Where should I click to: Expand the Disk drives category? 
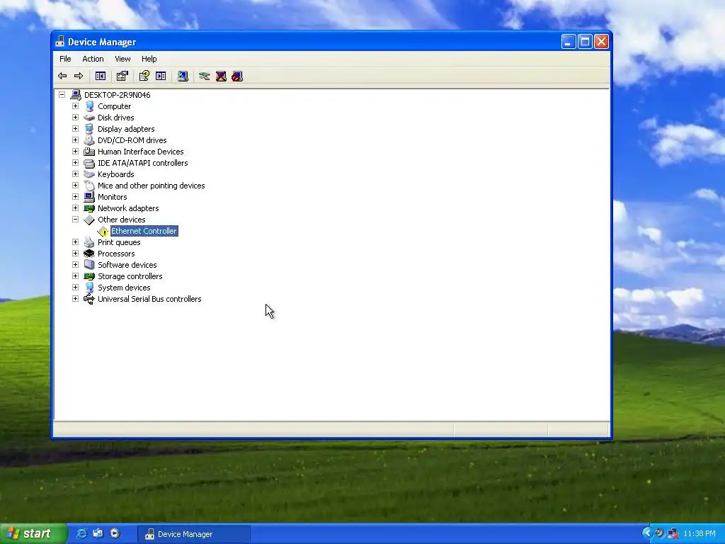tap(75, 118)
